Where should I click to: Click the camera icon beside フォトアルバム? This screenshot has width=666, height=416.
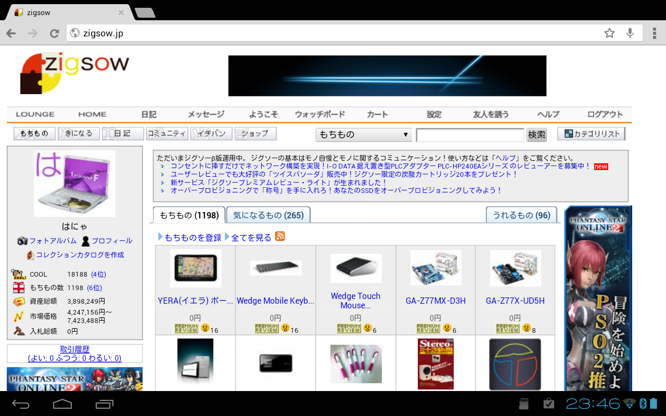click(22, 241)
